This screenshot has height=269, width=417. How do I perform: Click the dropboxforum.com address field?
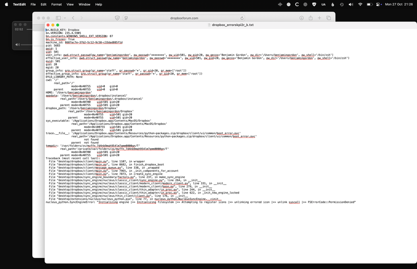pyautogui.click(x=184, y=18)
